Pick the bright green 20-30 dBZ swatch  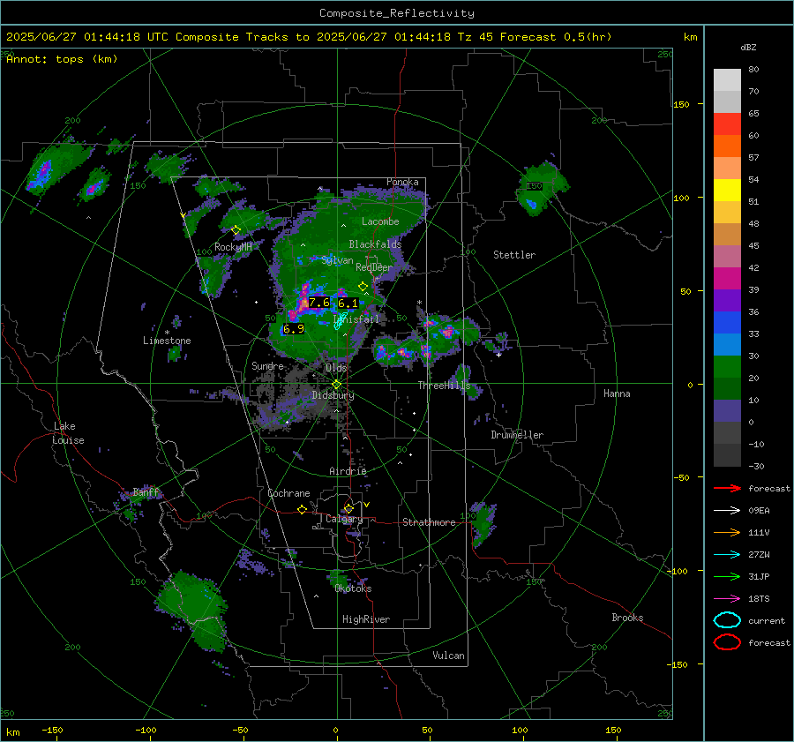[x=727, y=367]
